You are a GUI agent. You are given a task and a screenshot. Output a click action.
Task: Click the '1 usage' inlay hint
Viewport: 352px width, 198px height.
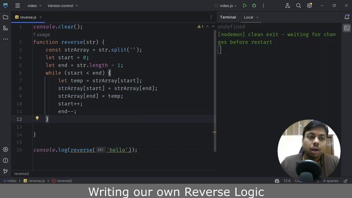point(42,35)
